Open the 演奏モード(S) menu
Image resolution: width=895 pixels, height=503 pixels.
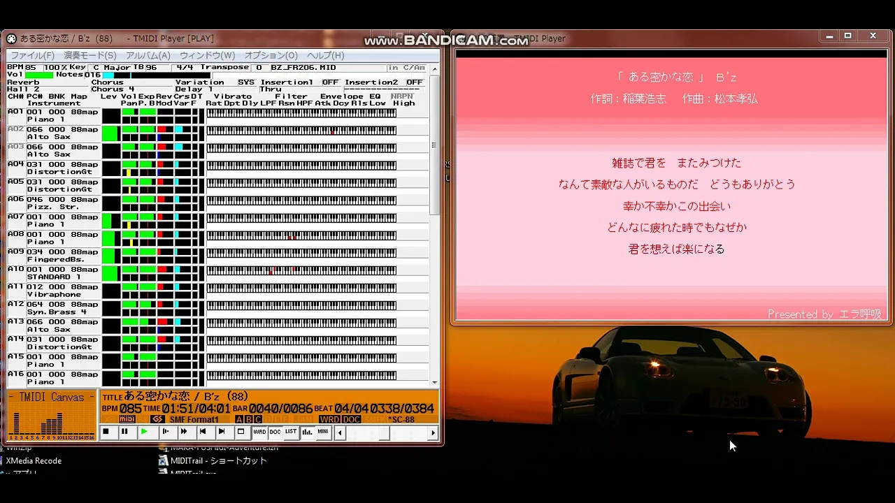click(x=90, y=55)
